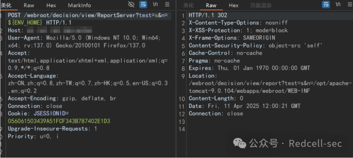Open the response Hex tab
353x158 pixels.
click(x=234, y=5)
